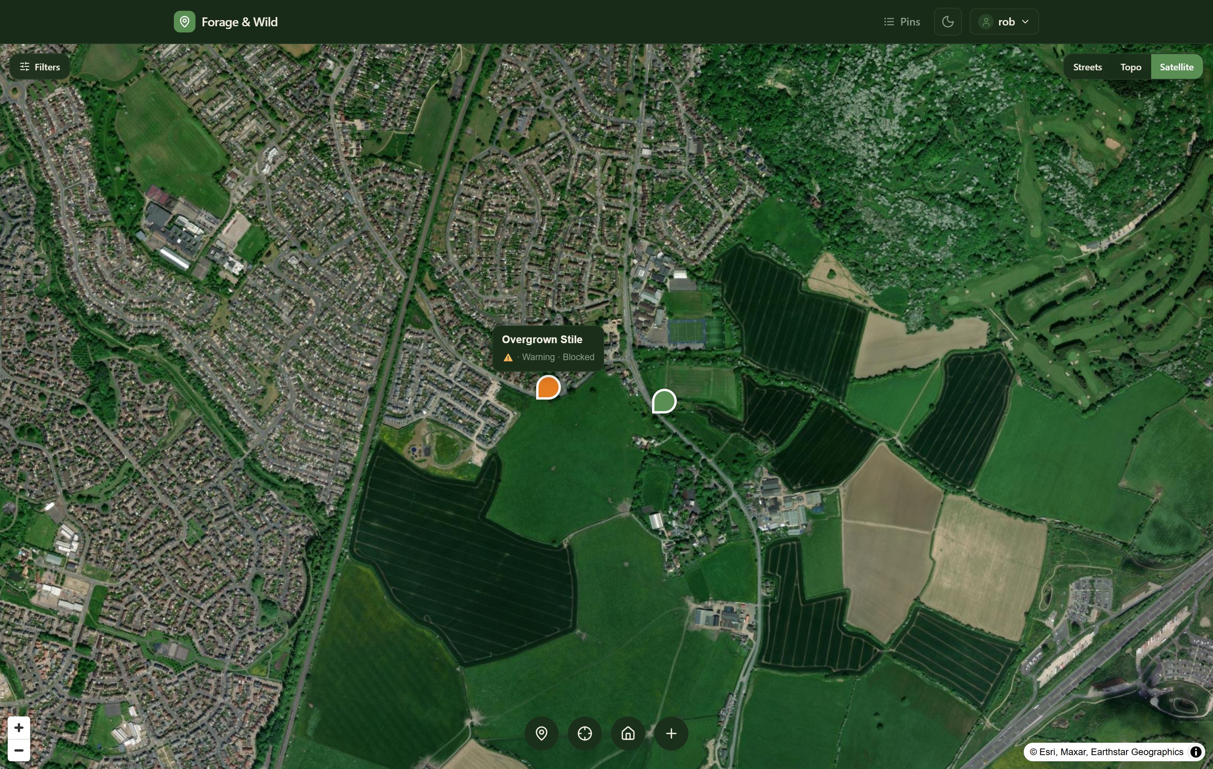Click the green map pin marker
Viewport: 1213px width, 769px height.
tap(664, 401)
